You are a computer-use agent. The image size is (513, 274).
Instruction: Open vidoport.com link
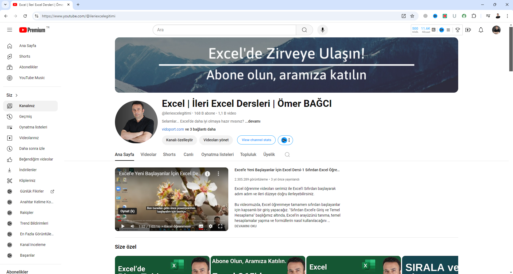[173, 129]
